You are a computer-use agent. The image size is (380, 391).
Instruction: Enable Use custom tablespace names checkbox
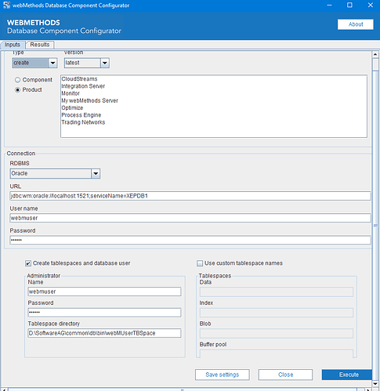click(x=200, y=263)
